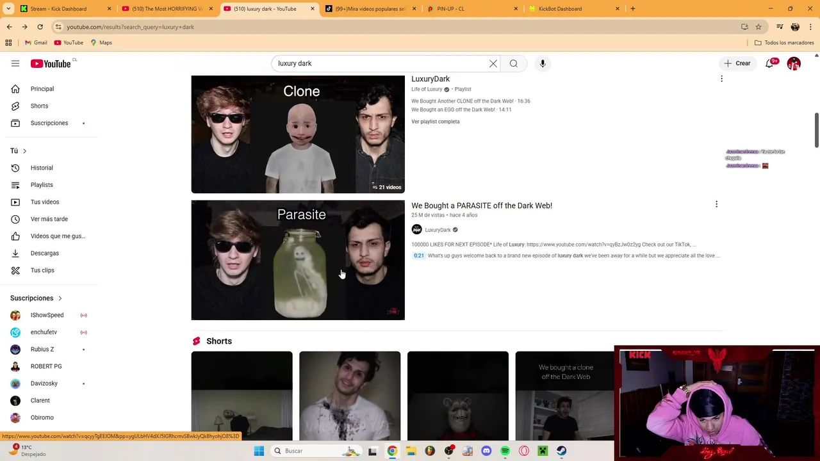This screenshot has height=461, width=820.
Task: Open the LuxuryDark Clone playlist thumbnail
Action: click(x=298, y=134)
